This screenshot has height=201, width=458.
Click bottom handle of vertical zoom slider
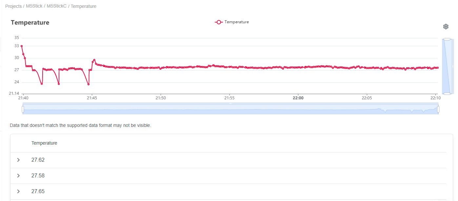[447, 94]
